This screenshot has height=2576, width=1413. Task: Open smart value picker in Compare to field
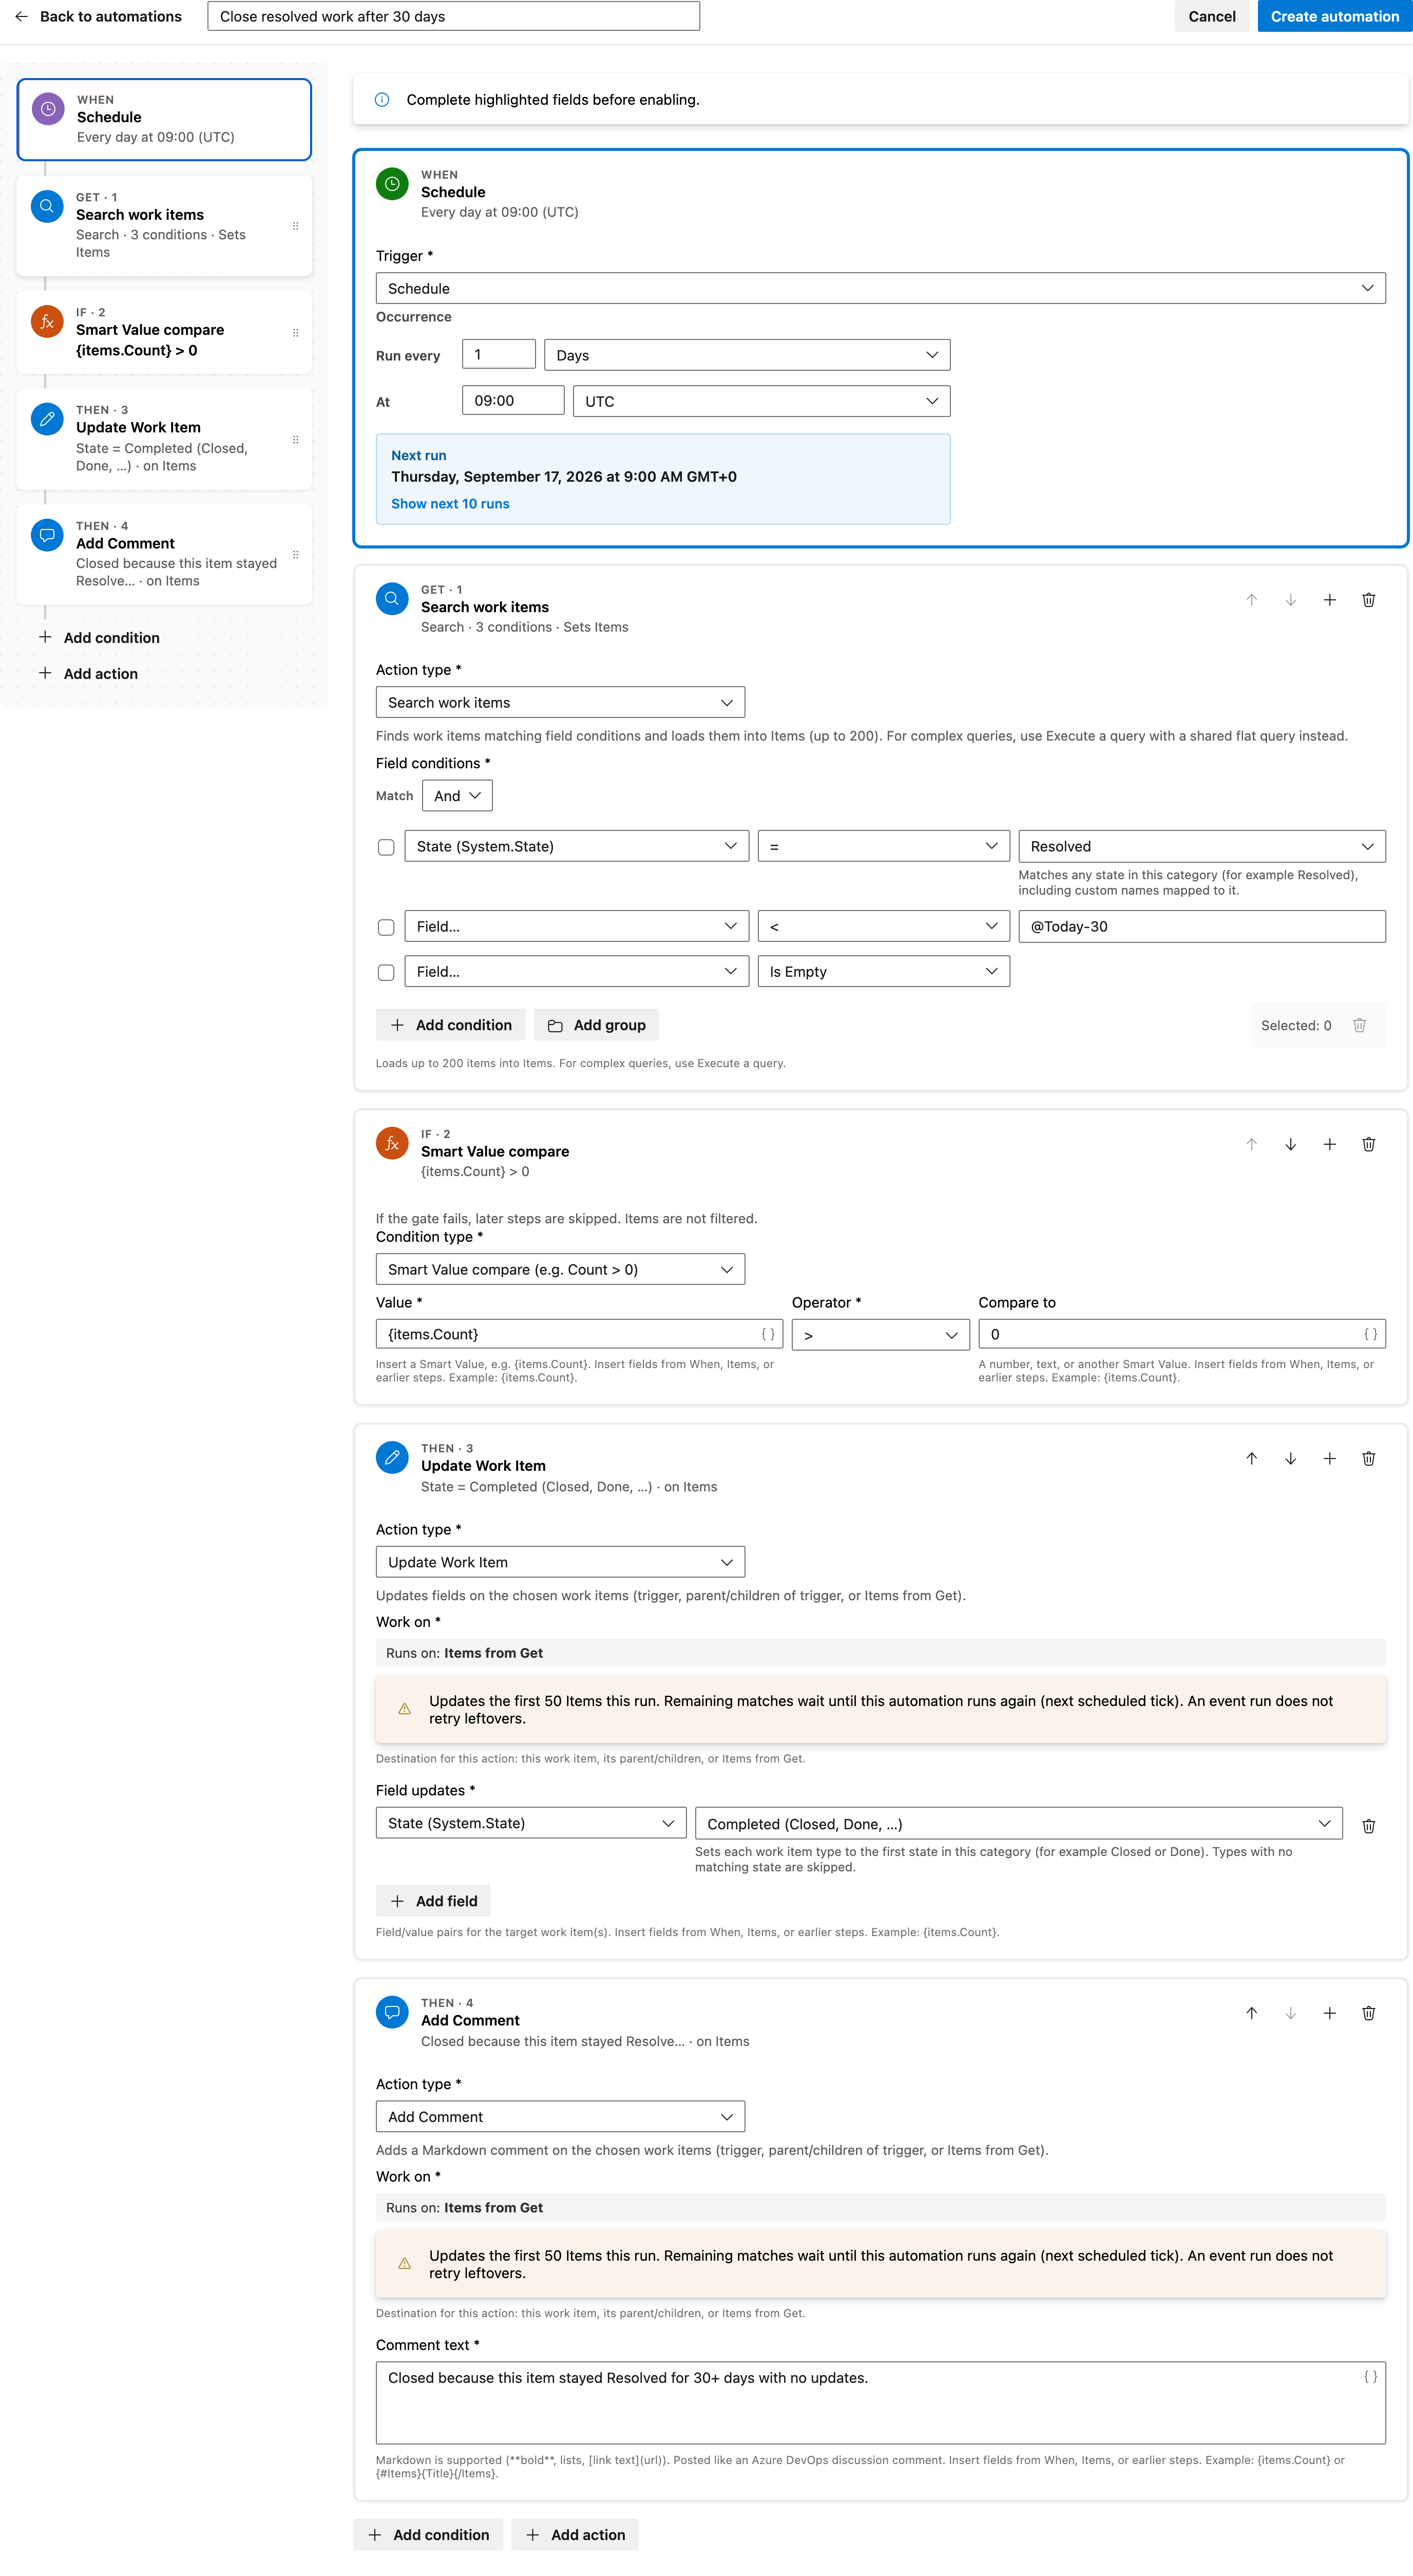[1370, 1334]
